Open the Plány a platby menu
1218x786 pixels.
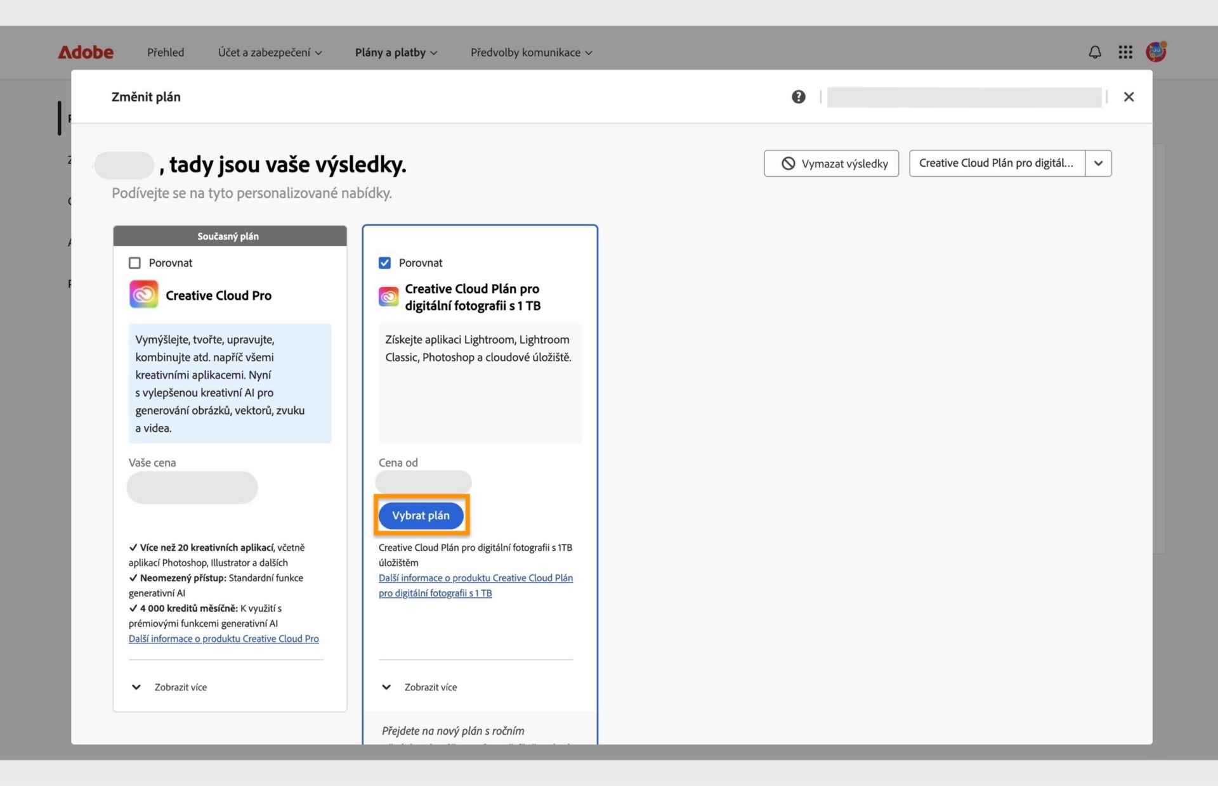pos(396,53)
